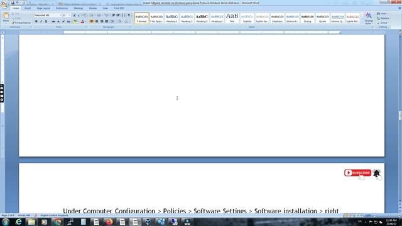Toggle Strikethrough formatting
This screenshot has height=226, width=402.
click(x=53, y=21)
